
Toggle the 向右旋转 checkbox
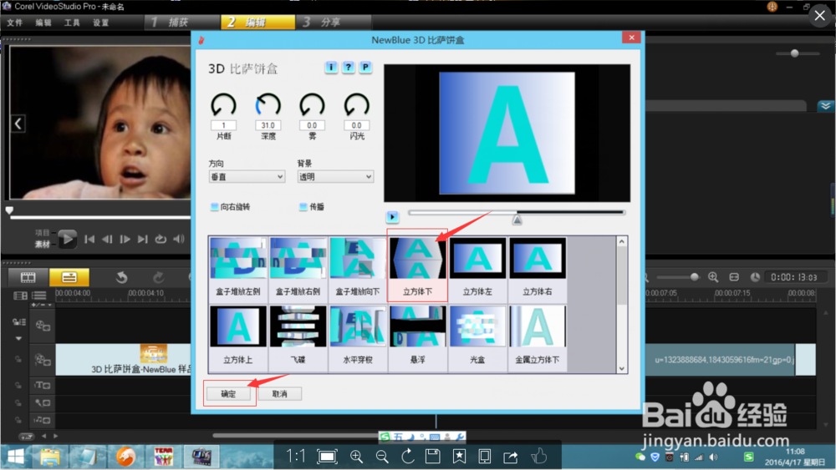tap(214, 207)
